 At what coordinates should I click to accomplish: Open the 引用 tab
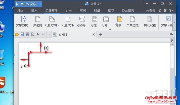(x=69, y=10)
